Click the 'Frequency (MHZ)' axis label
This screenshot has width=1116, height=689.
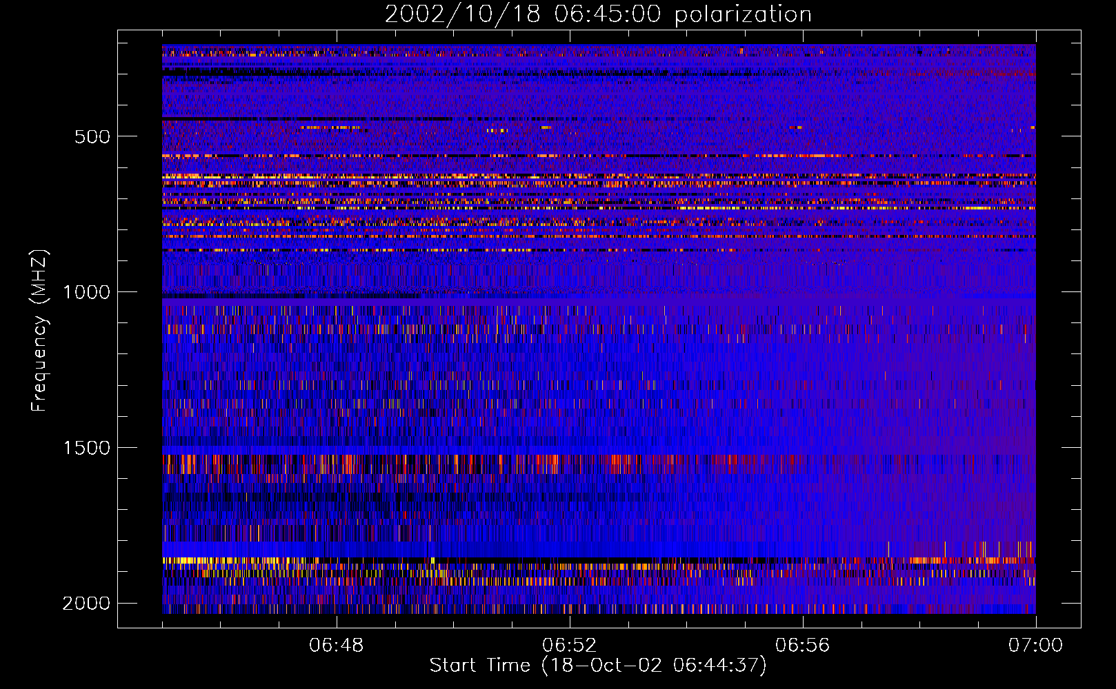click(x=39, y=330)
